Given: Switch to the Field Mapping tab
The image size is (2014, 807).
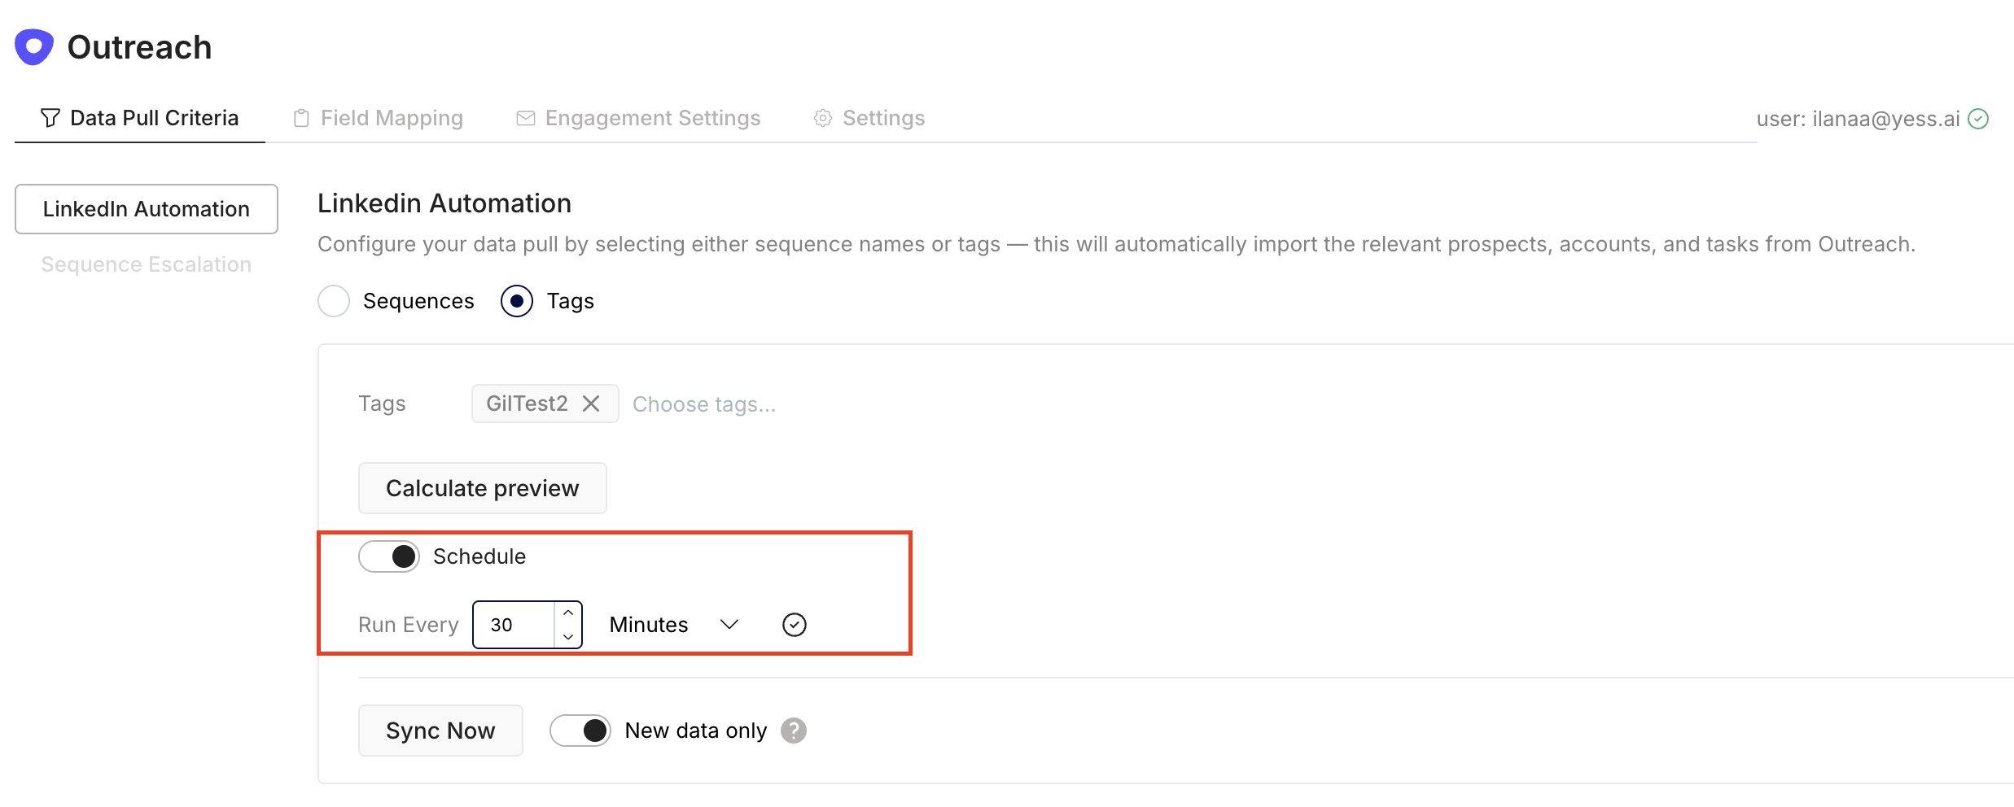Looking at the screenshot, I should (x=379, y=118).
